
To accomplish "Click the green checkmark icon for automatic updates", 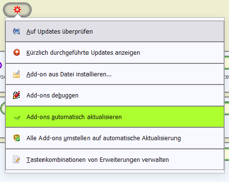I will (x=17, y=118).
